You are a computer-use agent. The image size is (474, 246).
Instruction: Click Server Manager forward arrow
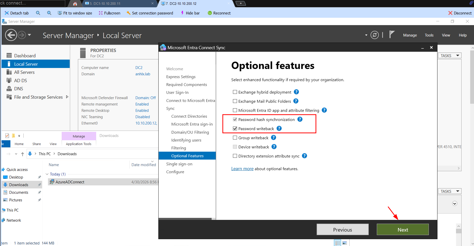click(22, 35)
